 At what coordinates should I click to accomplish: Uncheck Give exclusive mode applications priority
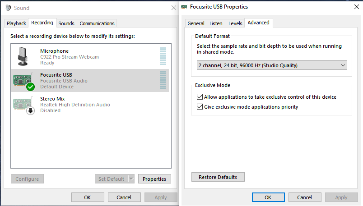click(200, 107)
